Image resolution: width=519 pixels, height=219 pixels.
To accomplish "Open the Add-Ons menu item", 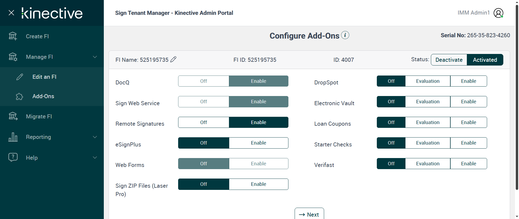I will click(x=43, y=96).
